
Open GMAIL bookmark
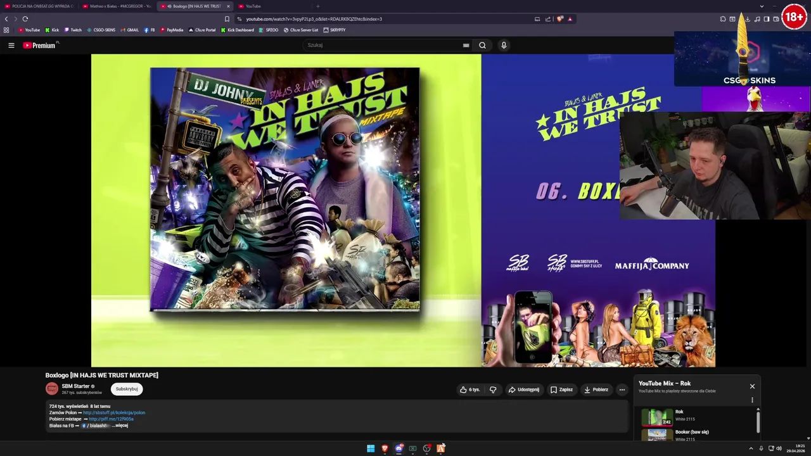(x=129, y=30)
